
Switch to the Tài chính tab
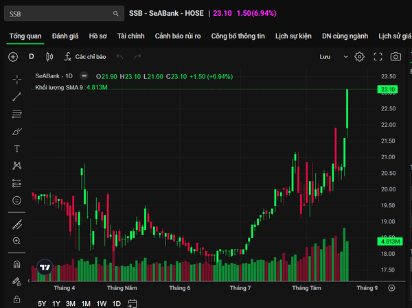pos(131,36)
